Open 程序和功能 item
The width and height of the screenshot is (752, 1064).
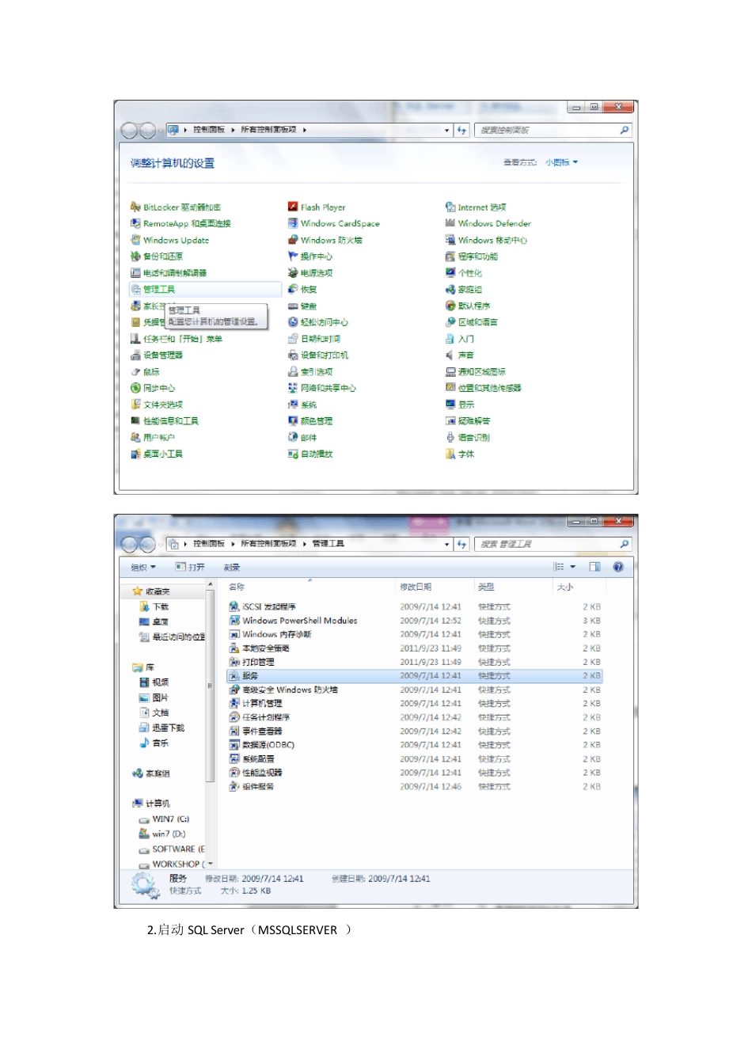tap(472, 256)
